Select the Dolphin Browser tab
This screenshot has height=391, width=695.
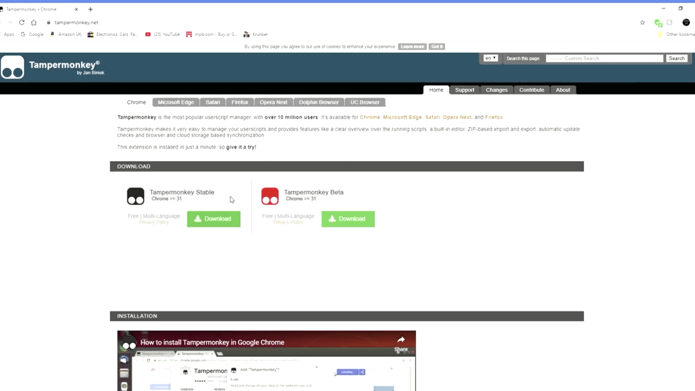(319, 102)
